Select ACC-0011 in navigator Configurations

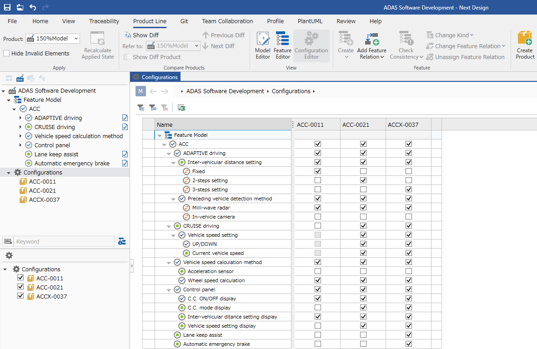(42, 182)
